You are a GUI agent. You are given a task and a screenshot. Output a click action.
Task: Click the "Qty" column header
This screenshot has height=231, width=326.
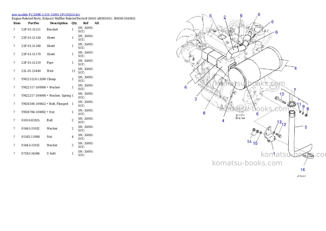74,23
